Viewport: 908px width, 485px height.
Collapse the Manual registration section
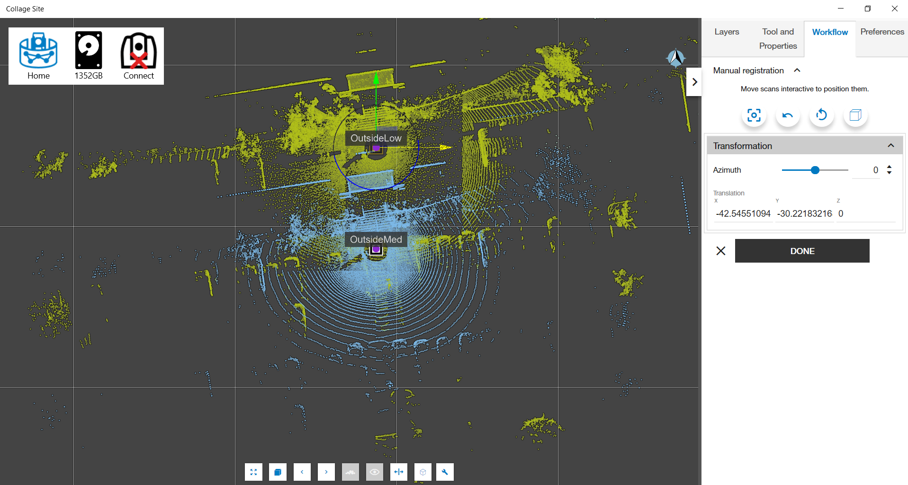797,71
